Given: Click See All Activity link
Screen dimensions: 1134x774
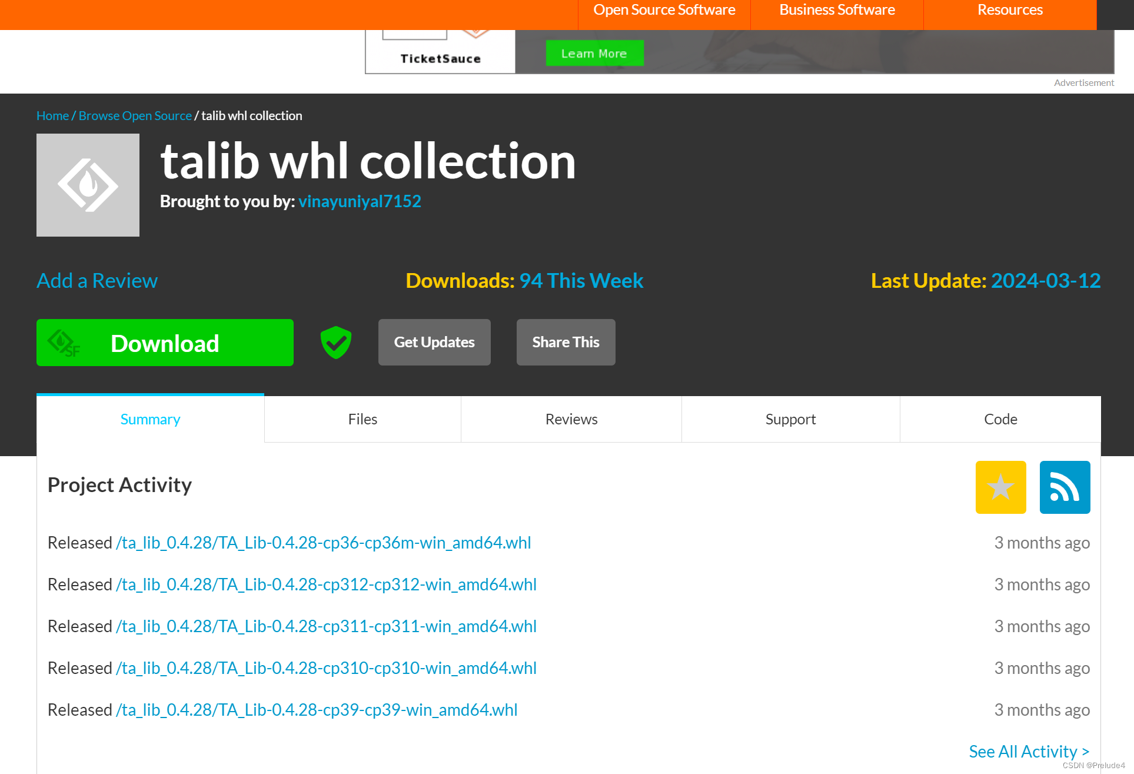Looking at the screenshot, I should pos(1029,752).
